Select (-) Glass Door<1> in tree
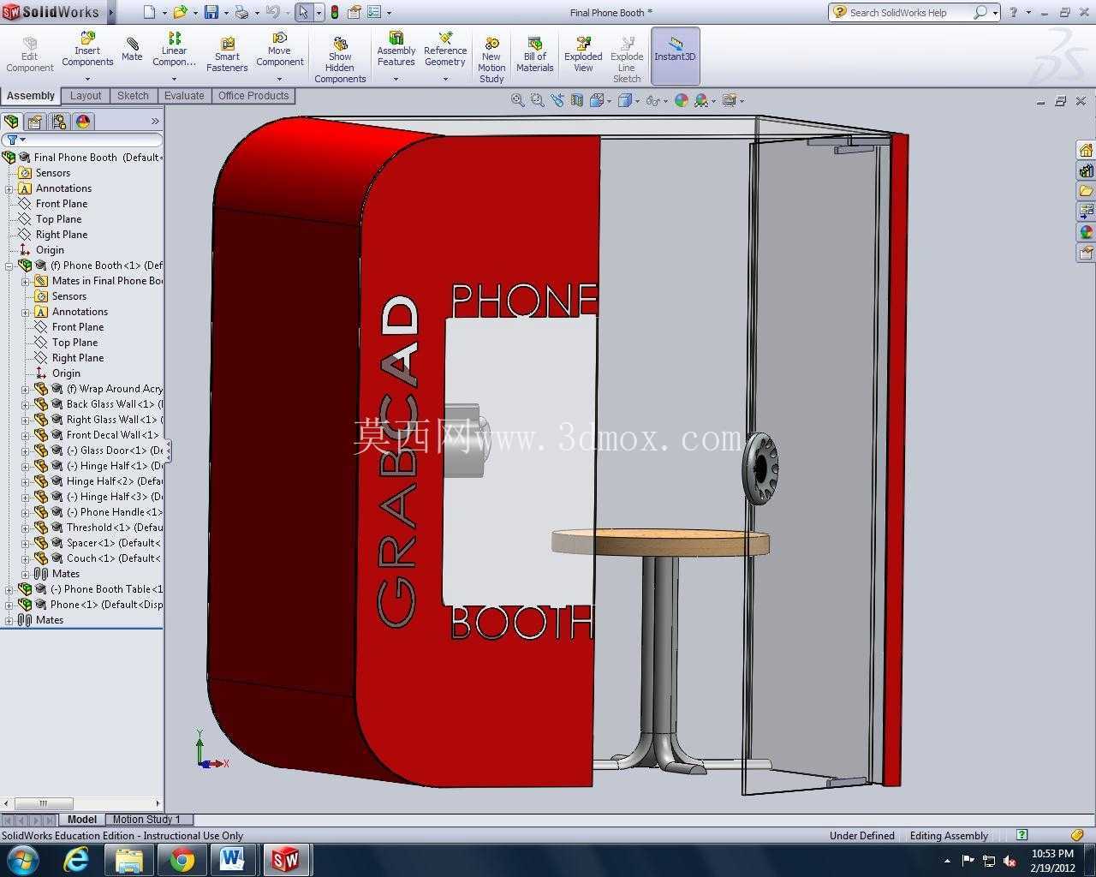 [x=115, y=450]
